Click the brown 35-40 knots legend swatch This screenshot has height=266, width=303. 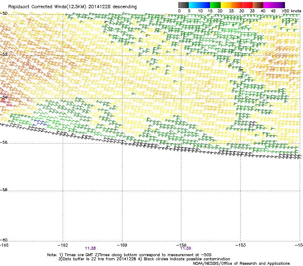click(x=258, y=5)
